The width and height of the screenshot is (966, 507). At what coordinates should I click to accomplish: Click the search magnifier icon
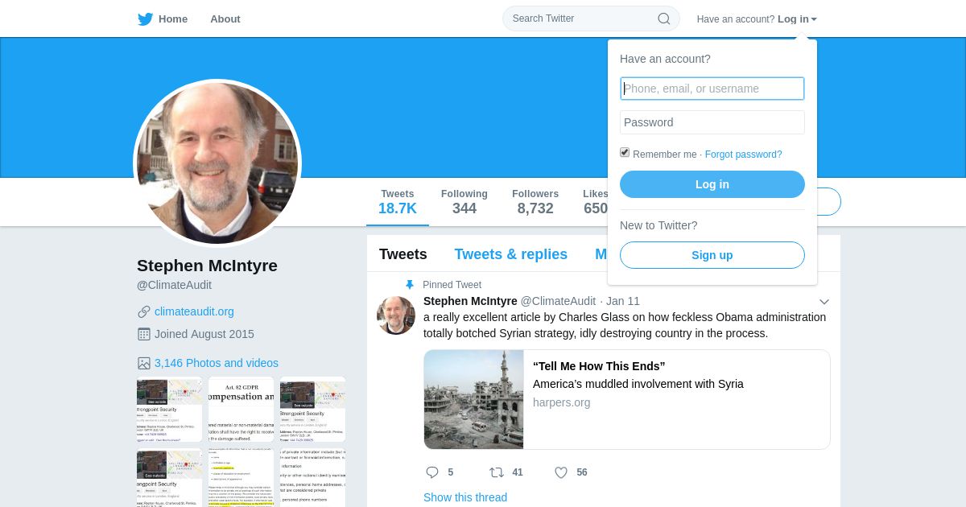pyautogui.click(x=664, y=19)
